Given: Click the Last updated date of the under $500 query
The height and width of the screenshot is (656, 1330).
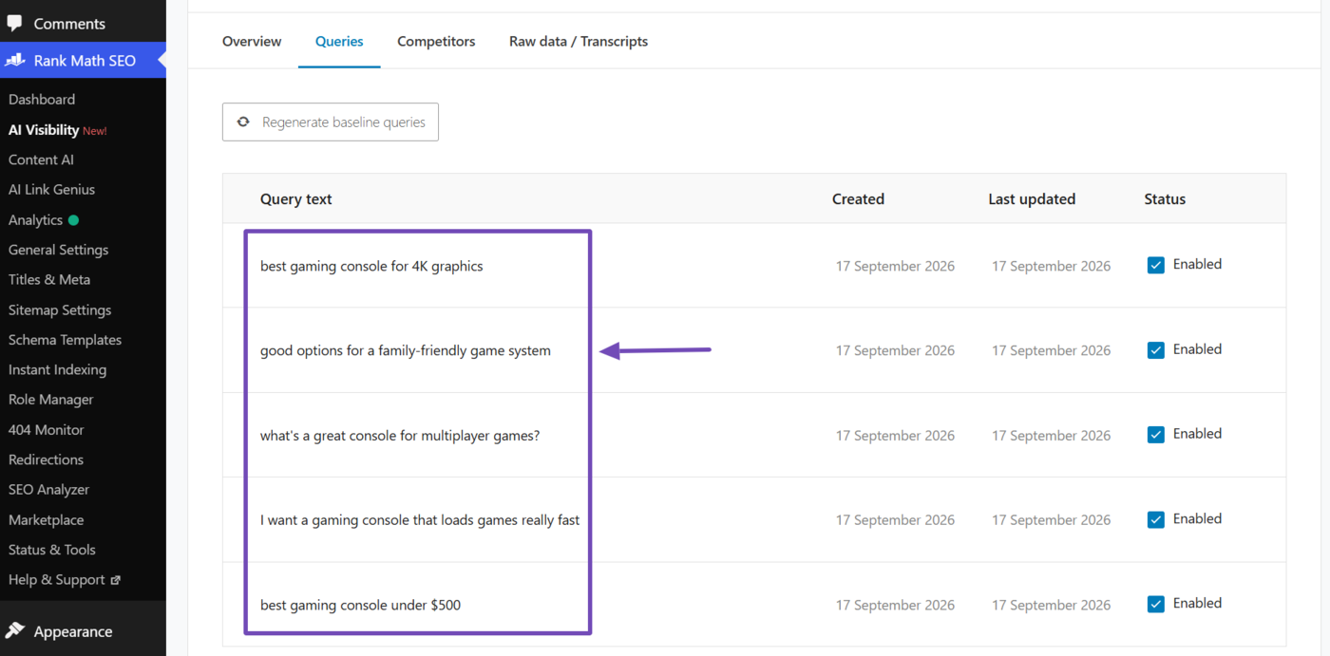Looking at the screenshot, I should coord(1051,606).
